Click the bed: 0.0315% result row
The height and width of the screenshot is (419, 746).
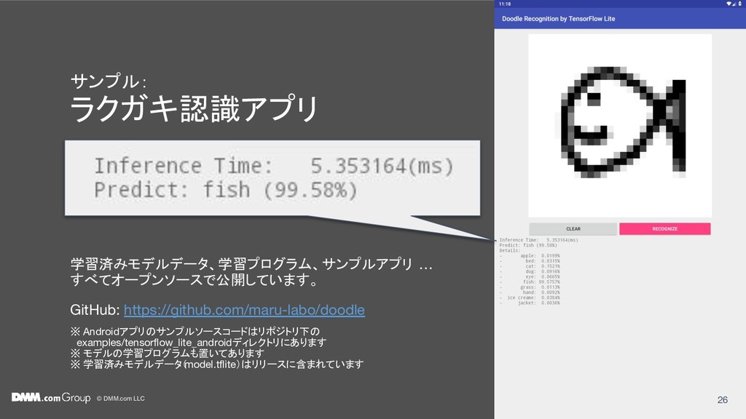pos(530,261)
